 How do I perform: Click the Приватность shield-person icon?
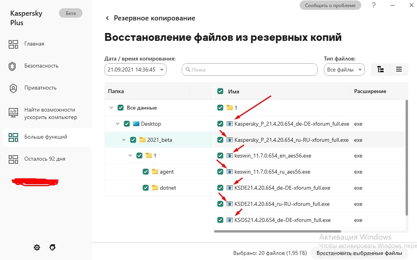[x=13, y=88]
